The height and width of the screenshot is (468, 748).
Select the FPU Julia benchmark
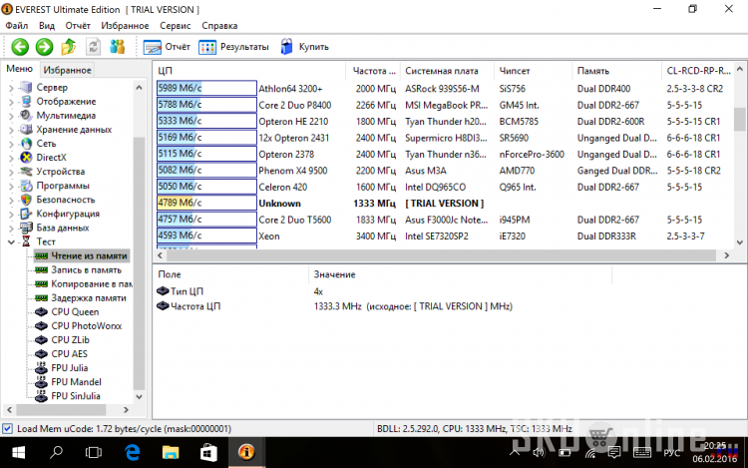[x=62, y=368]
